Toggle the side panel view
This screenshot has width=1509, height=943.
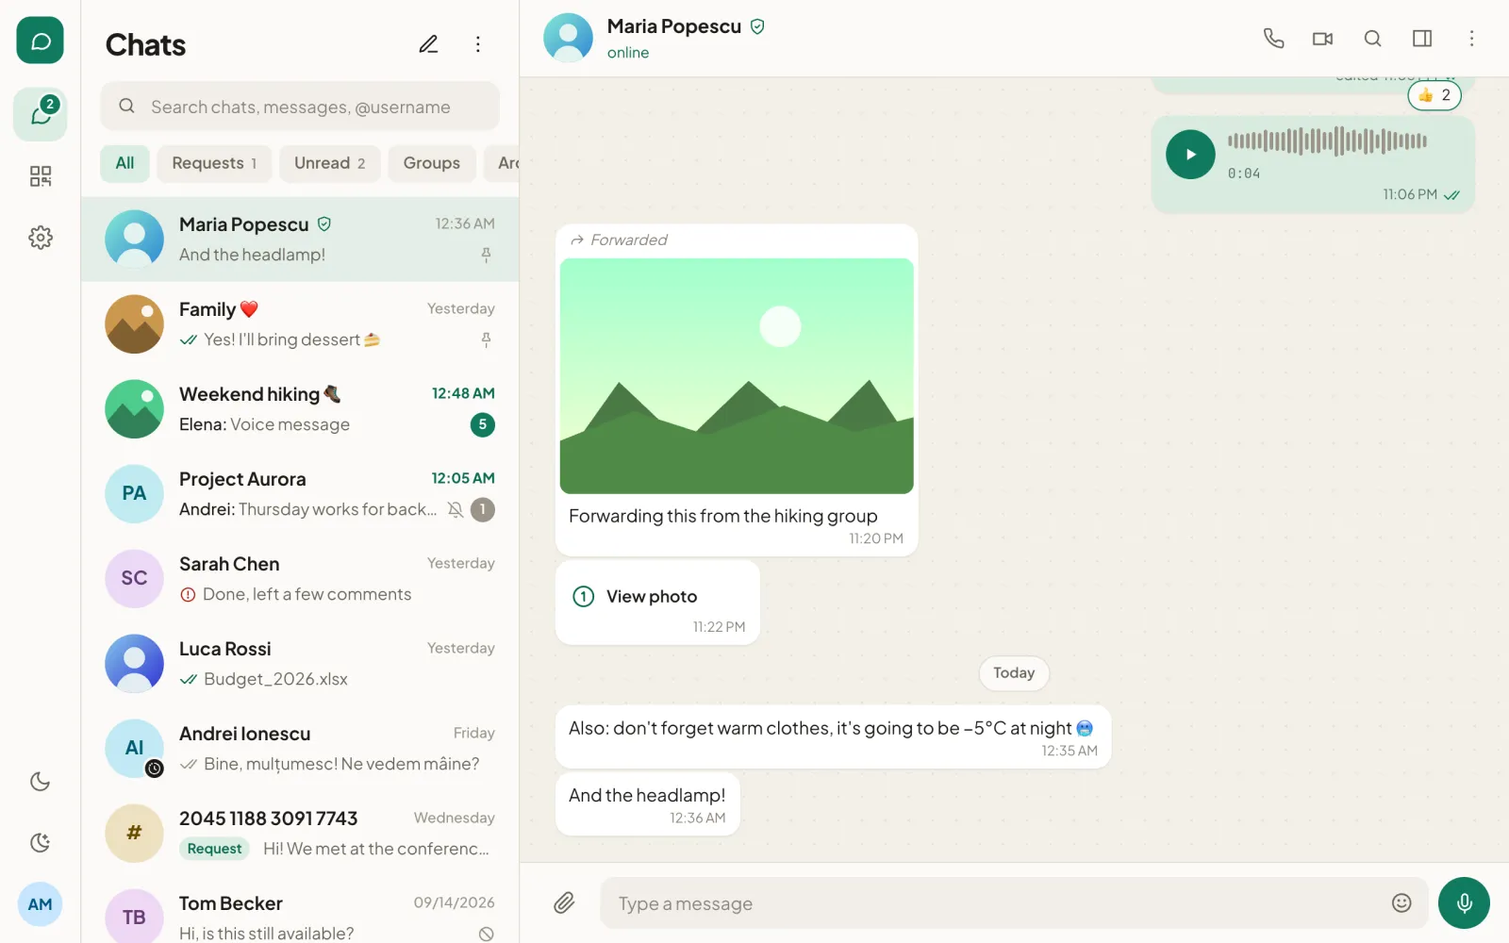tap(1422, 38)
